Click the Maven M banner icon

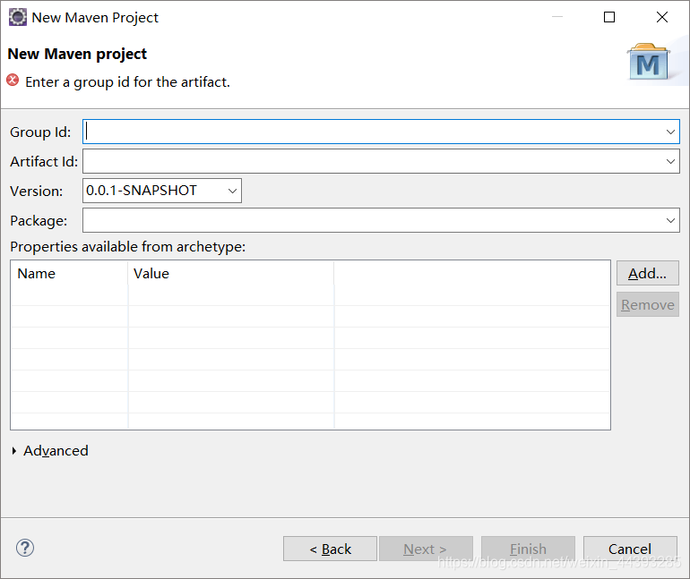coord(649,63)
